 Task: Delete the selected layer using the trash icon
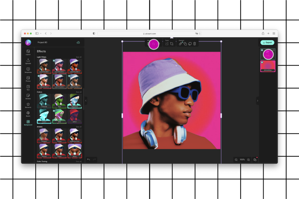click(x=194, y=44)
